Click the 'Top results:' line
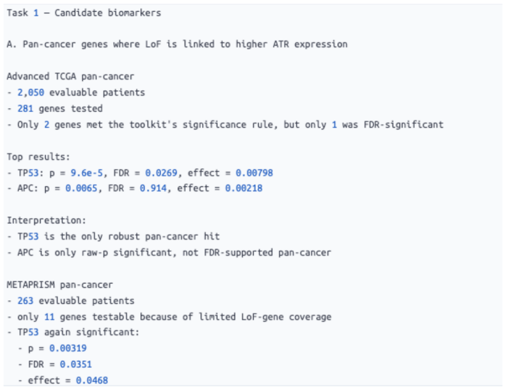 pyautogui.click(x=39, y=157)
